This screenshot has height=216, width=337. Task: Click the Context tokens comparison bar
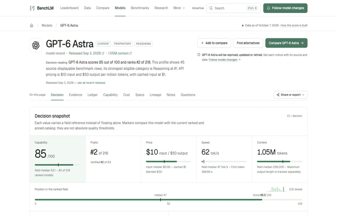pyautogui.click(x=280, y=161)
